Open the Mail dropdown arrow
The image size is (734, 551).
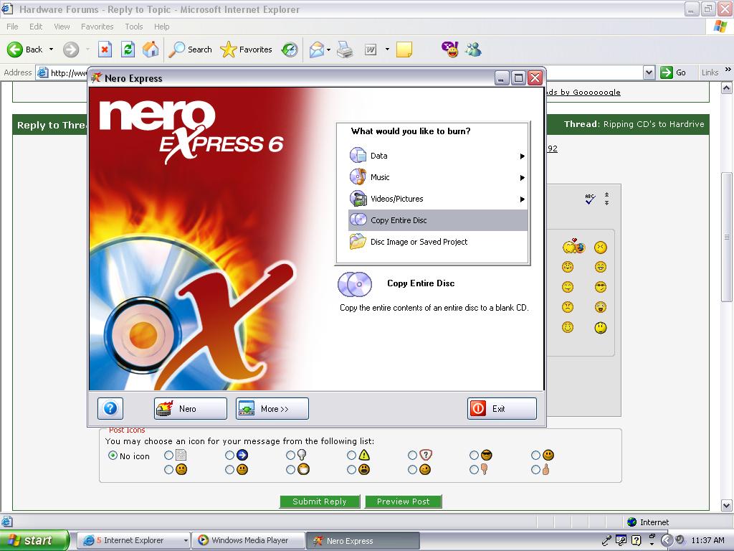[328, 50]
